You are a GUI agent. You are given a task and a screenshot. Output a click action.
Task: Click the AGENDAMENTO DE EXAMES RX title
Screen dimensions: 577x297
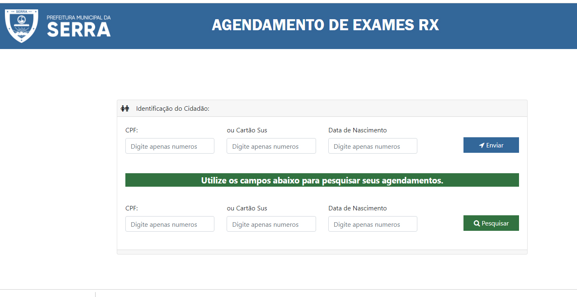(x=325, y=25)
